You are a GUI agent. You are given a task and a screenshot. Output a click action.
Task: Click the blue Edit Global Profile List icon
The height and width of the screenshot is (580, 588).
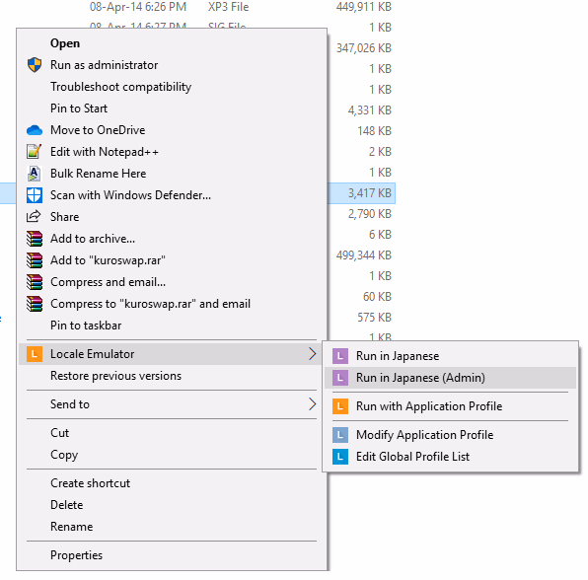340,457
